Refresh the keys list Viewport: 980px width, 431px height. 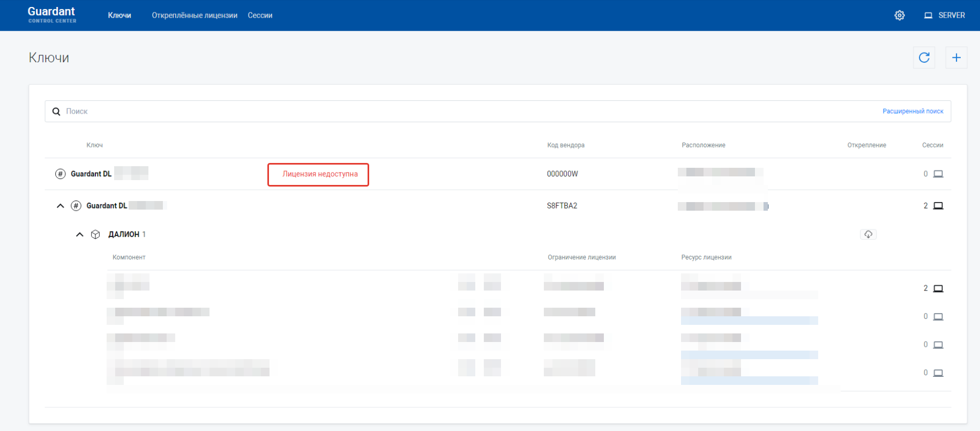click(924, 57)
